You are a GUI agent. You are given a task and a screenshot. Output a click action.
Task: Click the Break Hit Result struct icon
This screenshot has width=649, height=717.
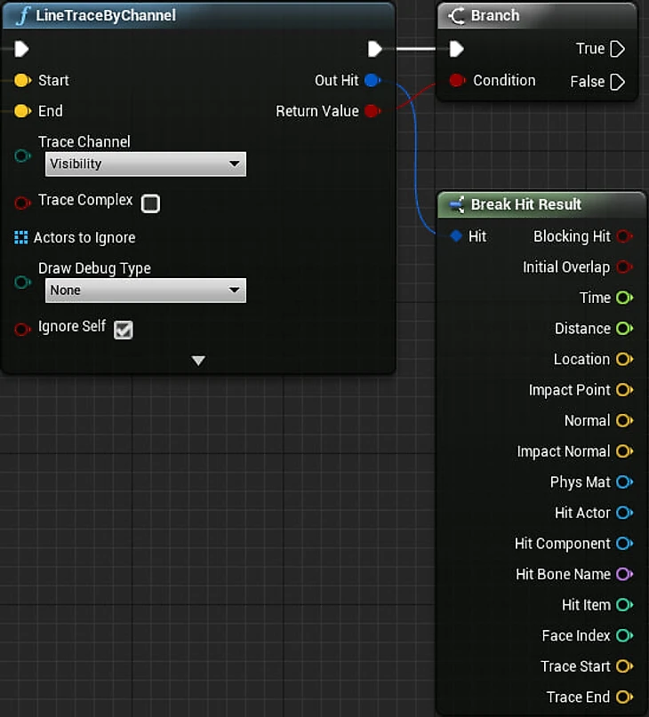(456, 204)
